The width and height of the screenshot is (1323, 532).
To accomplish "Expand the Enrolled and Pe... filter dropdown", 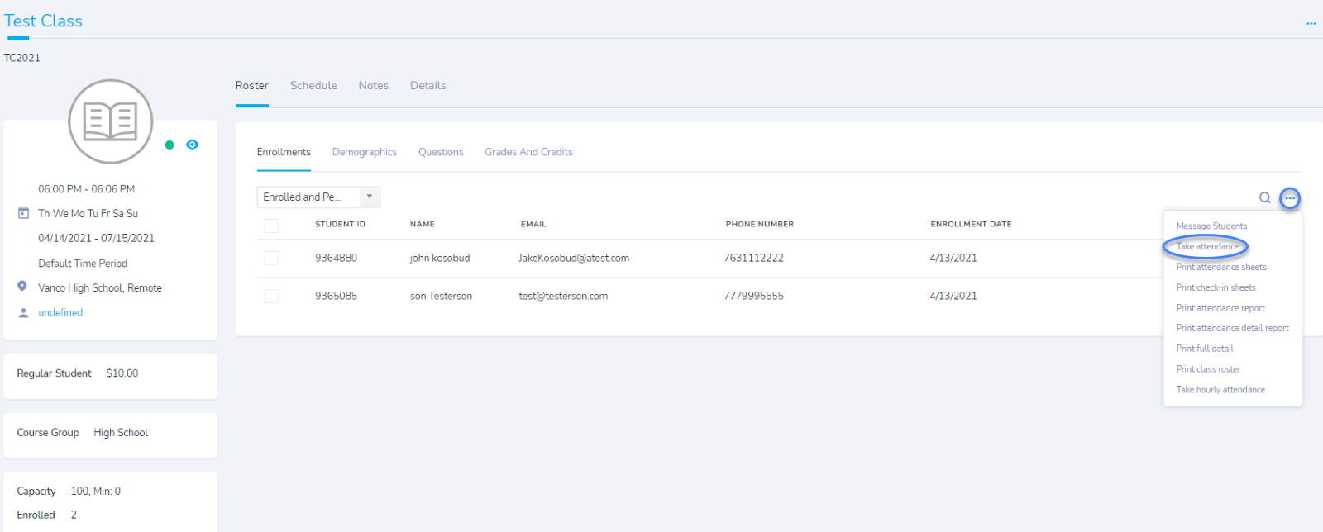I will point(318,197).
